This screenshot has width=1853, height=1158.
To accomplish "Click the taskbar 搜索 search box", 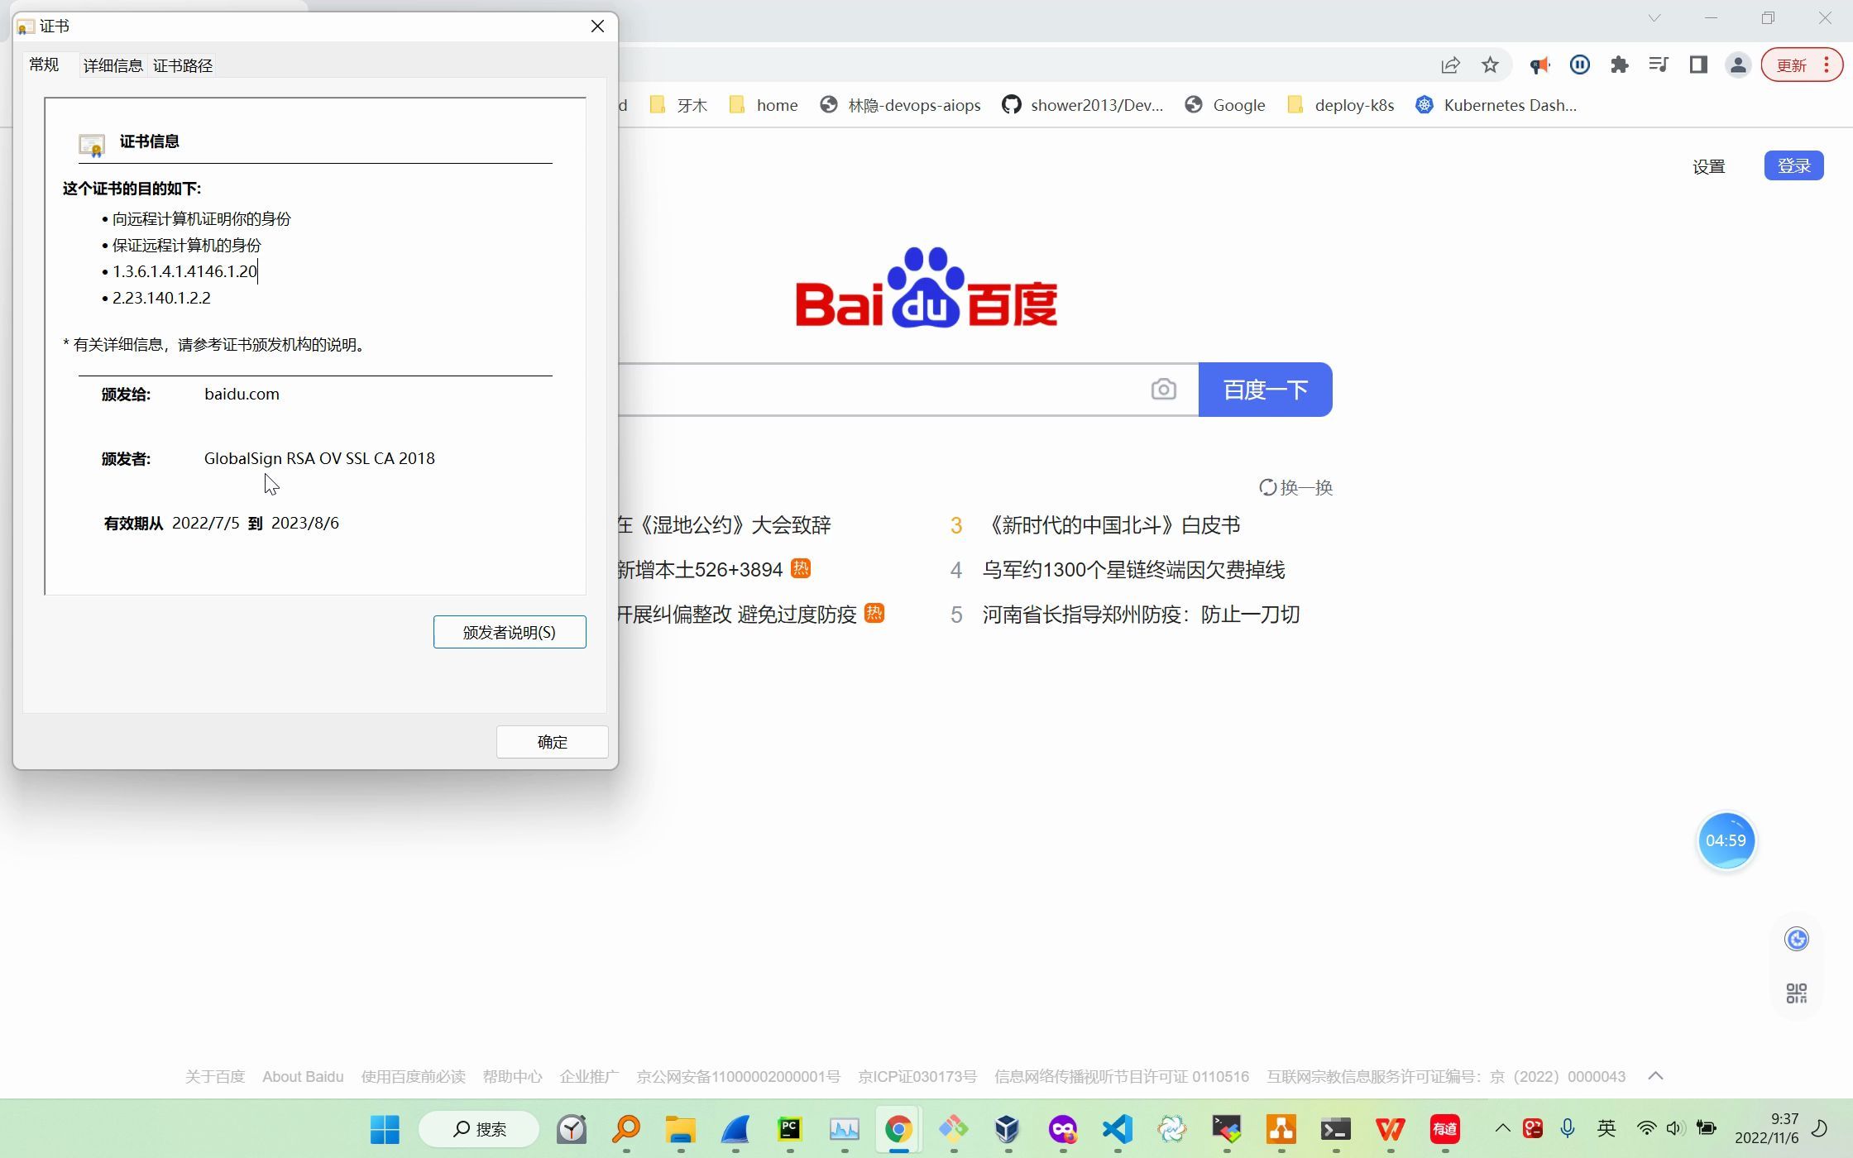I will tap(478, 1129).
